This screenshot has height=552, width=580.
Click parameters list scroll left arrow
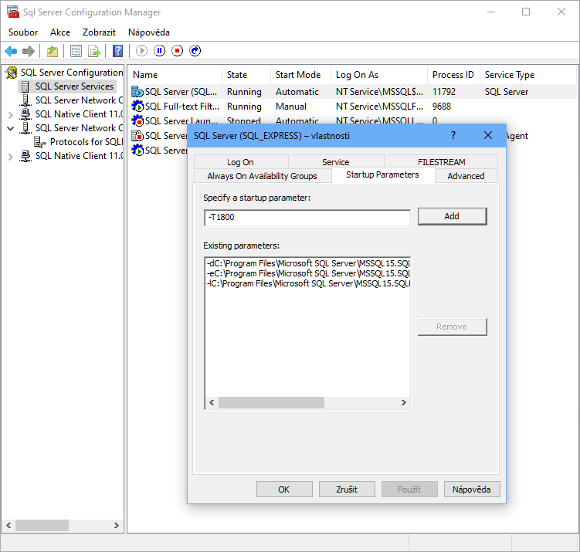tap(212, 403)
